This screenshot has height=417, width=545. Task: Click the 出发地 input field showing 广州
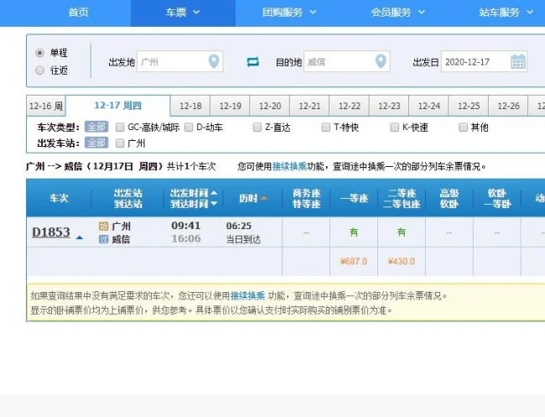pyautogui.click(x=179, y=61)
